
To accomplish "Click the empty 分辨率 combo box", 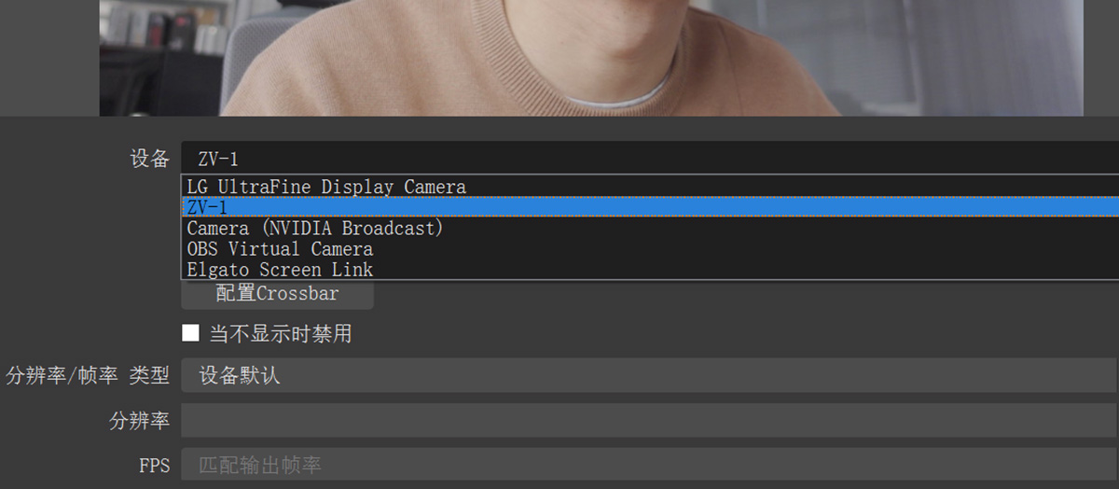I will [x=650, y=421].
